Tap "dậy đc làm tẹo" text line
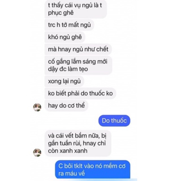Image resolution: width=181 pixels, height=181 pixels. [68, 69]
